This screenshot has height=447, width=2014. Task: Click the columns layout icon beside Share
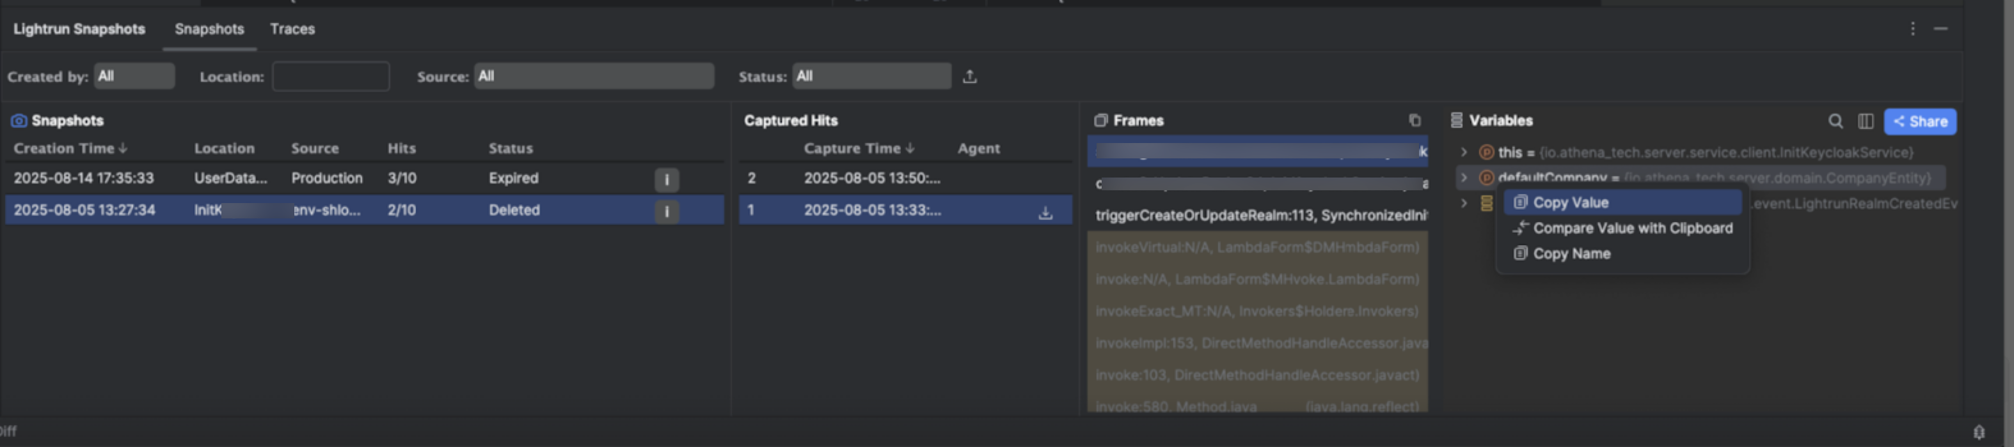click(x=1865, y=121)
